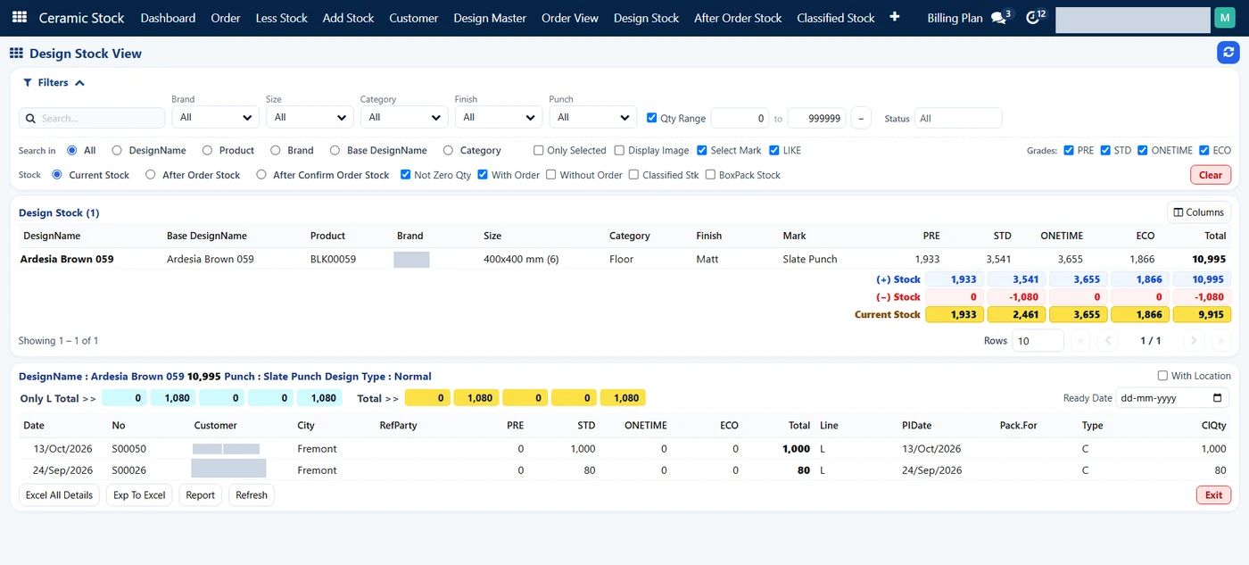Uncheck the LIKE checkbox
Image resolution: width=1249 pixels, height=565 pixels.
[x=774, y=150]
